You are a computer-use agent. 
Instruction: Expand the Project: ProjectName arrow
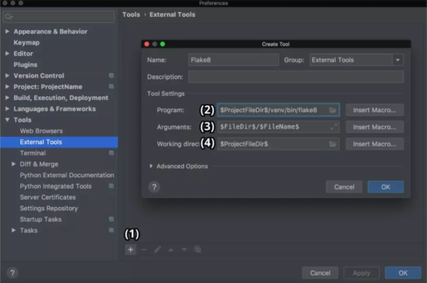click(7, 87)
